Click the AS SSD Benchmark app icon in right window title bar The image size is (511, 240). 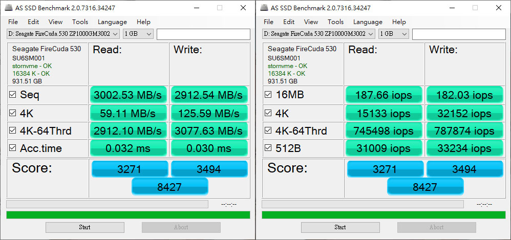click(264, 8)
